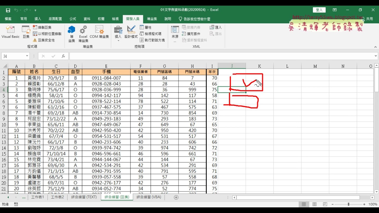Select column K header
379x213 pixels.
[259, 66]
